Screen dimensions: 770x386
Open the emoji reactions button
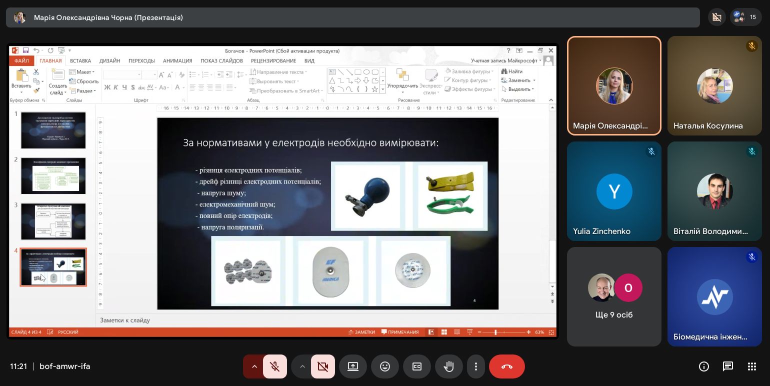[x=384, y=366]
